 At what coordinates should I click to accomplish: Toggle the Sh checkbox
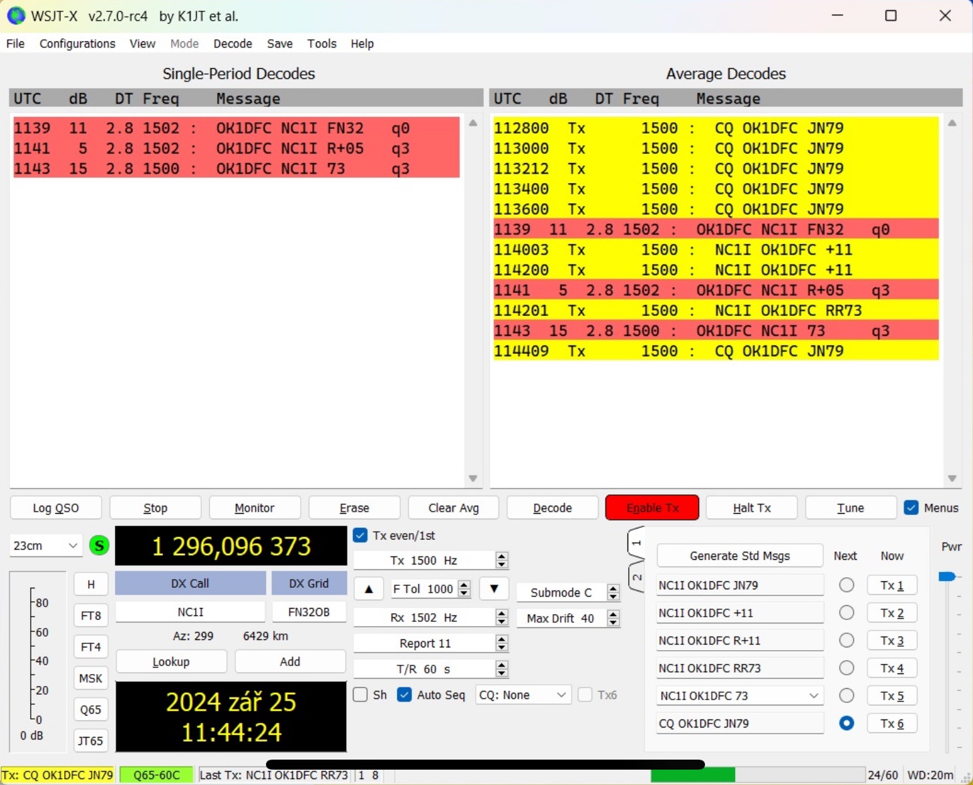coord(360,695)
